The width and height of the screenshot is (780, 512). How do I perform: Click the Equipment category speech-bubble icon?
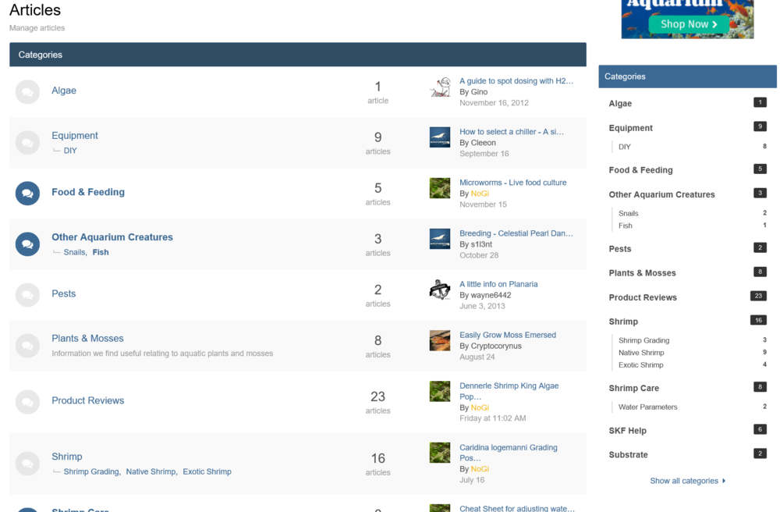pyautogui.click(x=27, y=143)
